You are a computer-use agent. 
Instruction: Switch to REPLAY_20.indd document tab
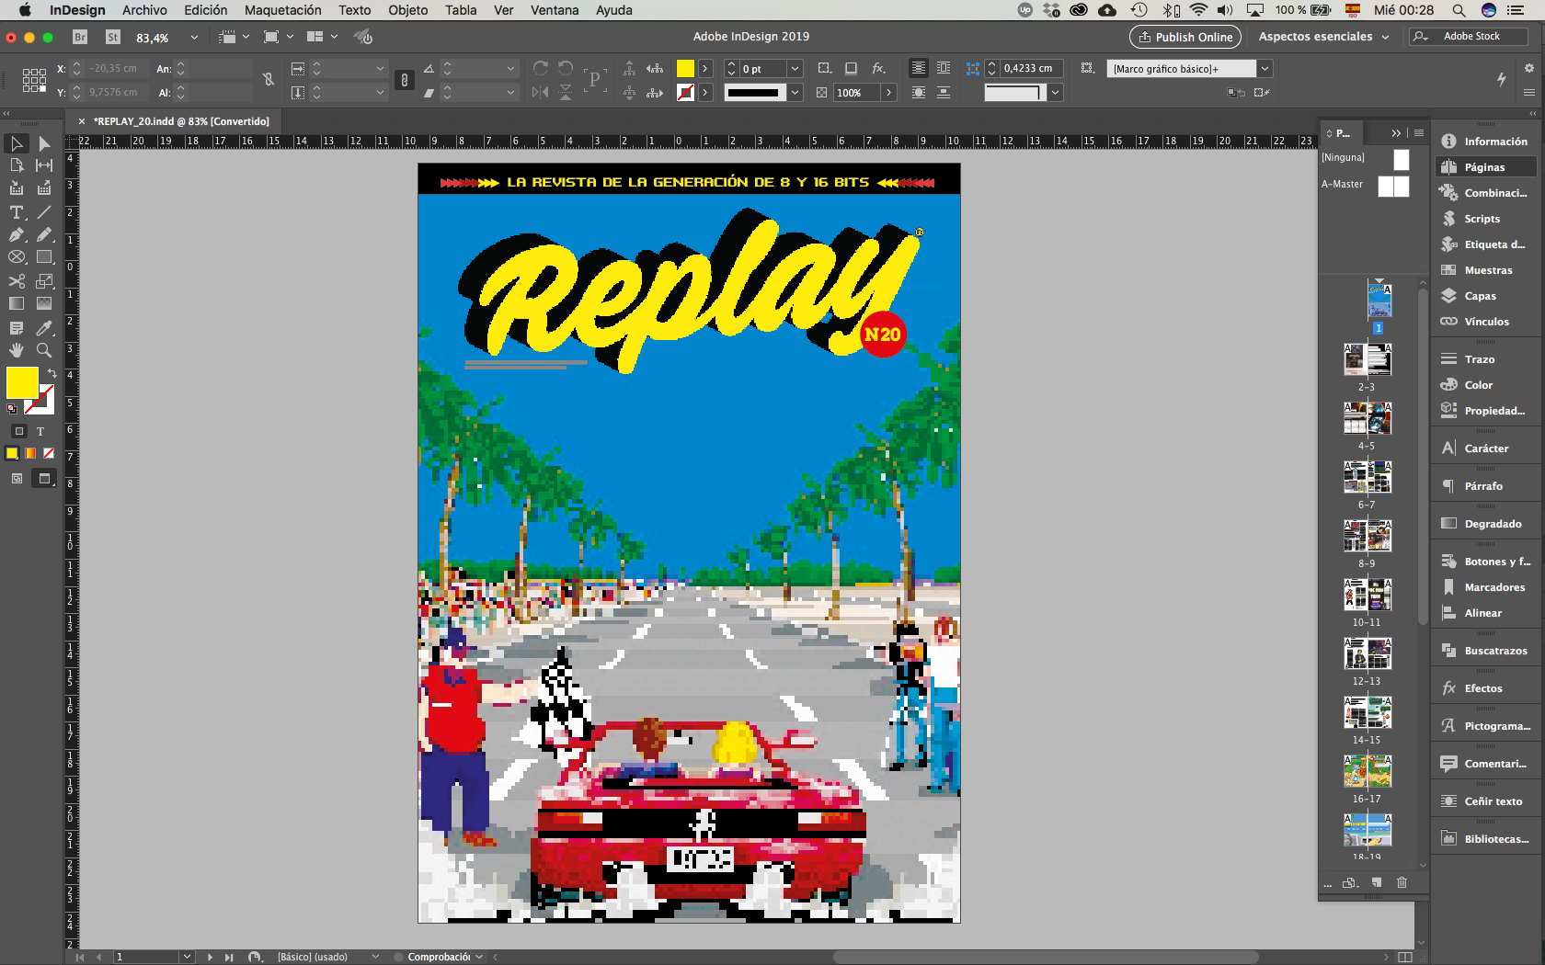point(181,121)
